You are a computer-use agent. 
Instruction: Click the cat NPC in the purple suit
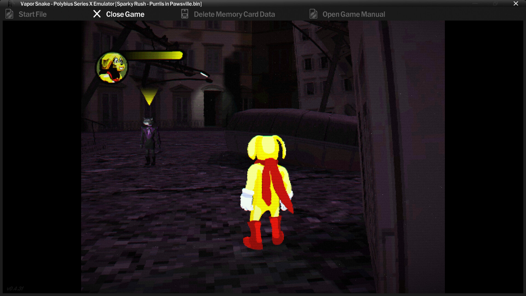click(x=149, y=141)
